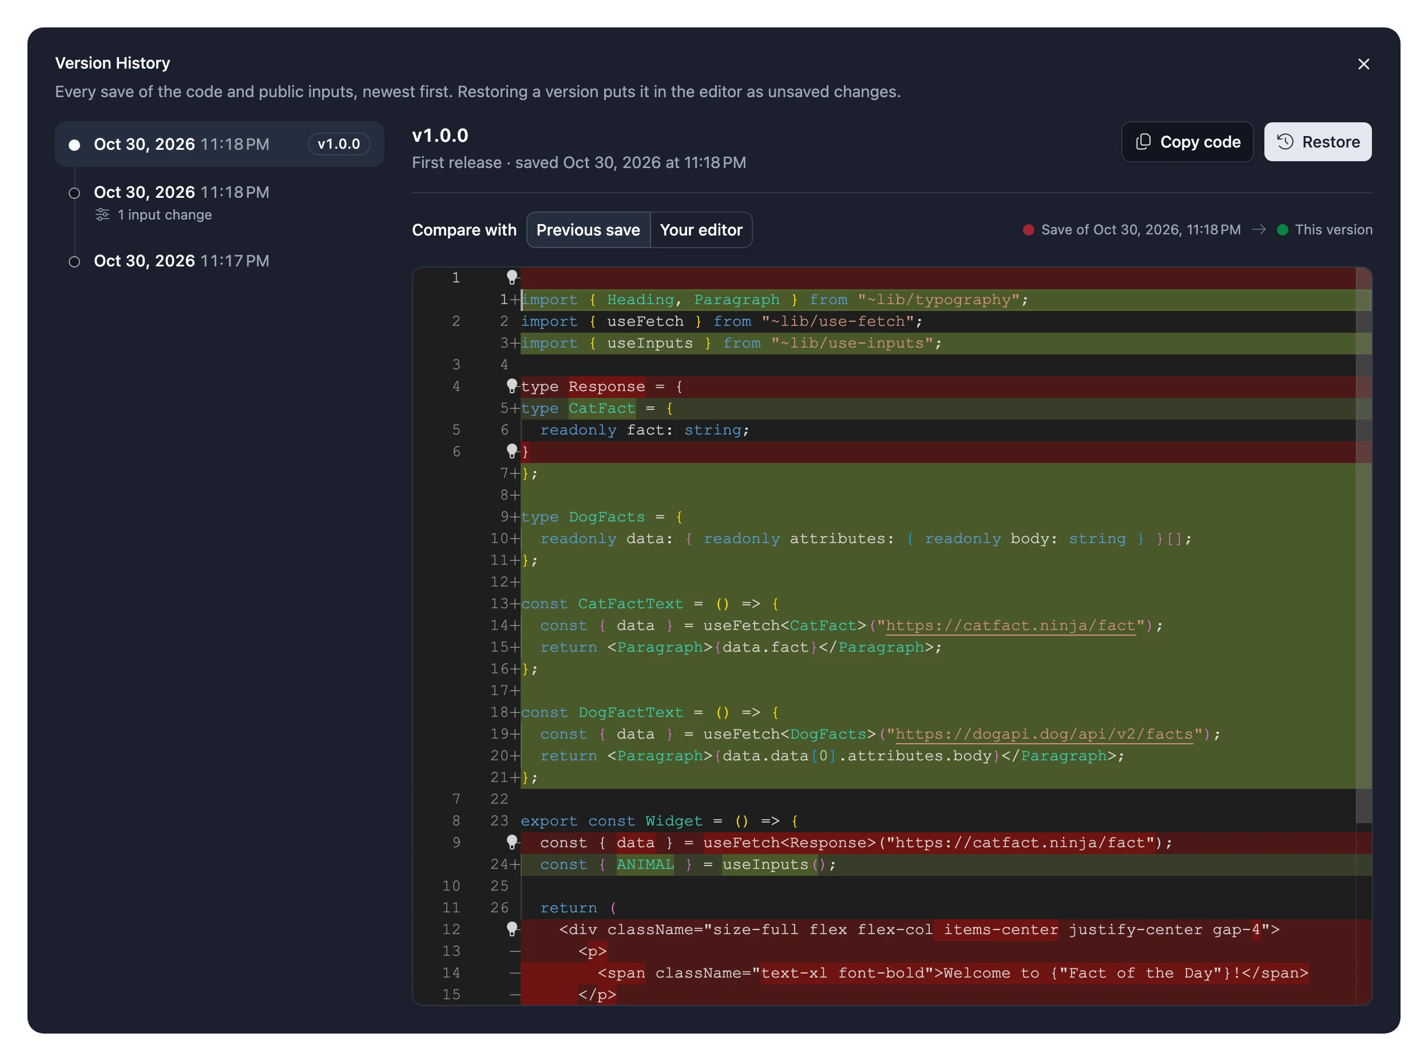Click lightbulb beside useFetch<Response> line
Screen dimensions: 1428x1061
click(x=511, y=842)
